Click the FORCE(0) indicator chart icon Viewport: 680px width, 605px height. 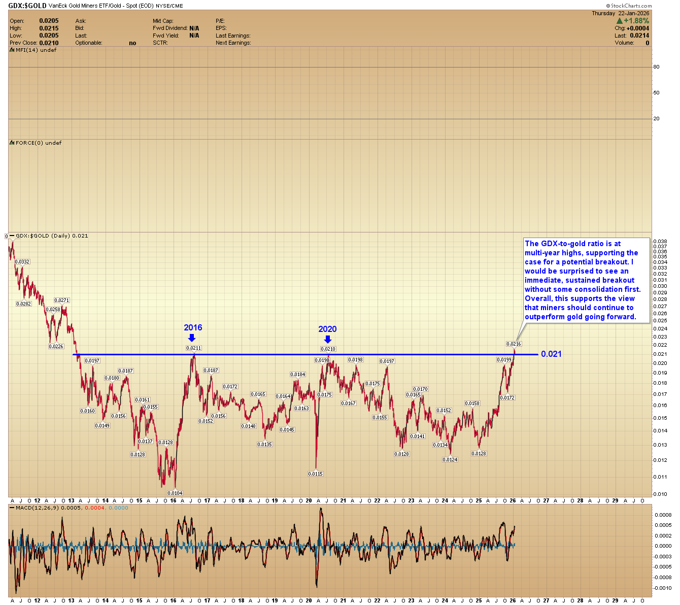pos(11,143)
